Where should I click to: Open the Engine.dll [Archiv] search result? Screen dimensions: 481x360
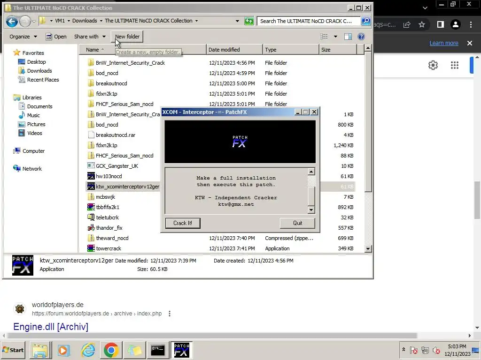pyautogui.click(x=51, y=327)
